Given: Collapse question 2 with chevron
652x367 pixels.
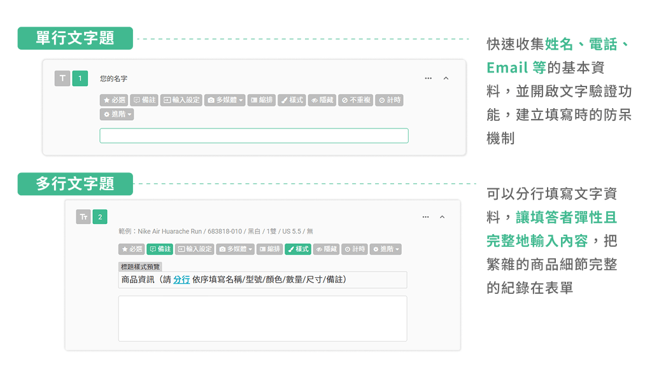Looking at the screenshot, I should click(x=442, y=217).
